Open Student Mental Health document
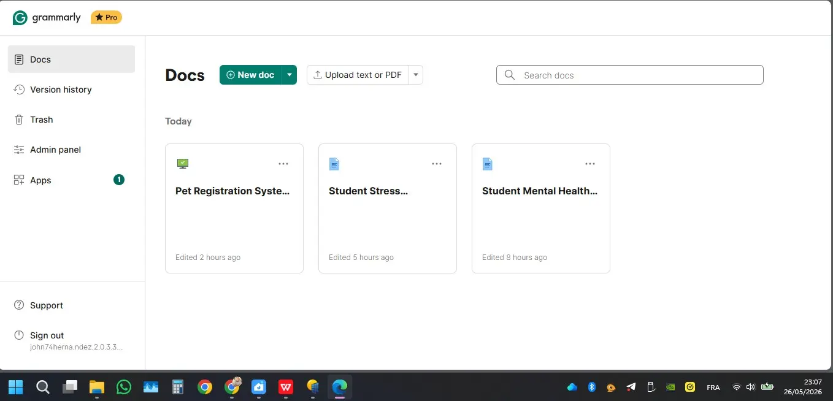This screenshot has width=833, height=401. point(541,208)
